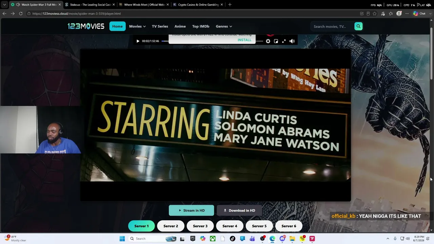Image resolution: width=434 pixels, height=244 pixels.
Task: Close the Where Winds Meet tab
Action: click(167, 5)
